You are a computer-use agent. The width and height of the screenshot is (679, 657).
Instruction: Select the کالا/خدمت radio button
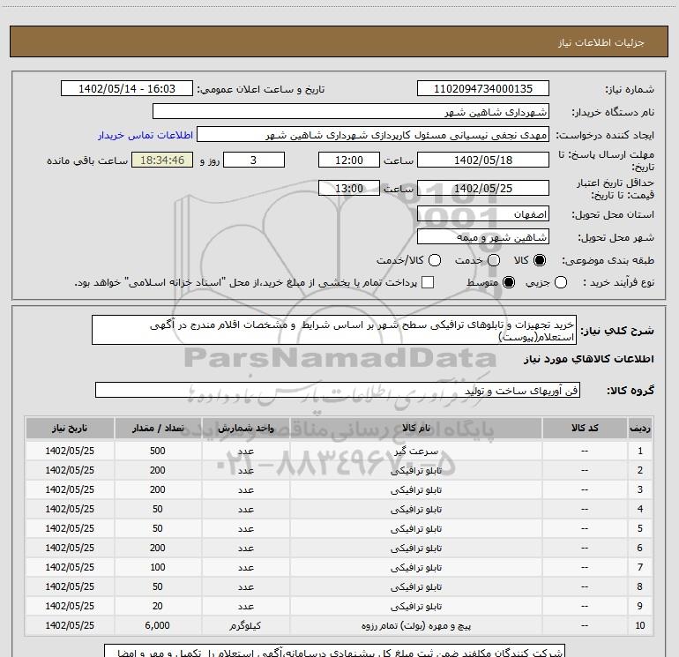pyautogui.click(x=435, y=260)
